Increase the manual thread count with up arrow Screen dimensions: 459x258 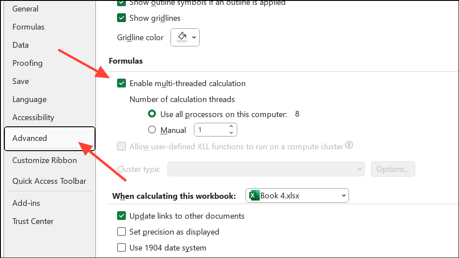(x=231, y=127)
